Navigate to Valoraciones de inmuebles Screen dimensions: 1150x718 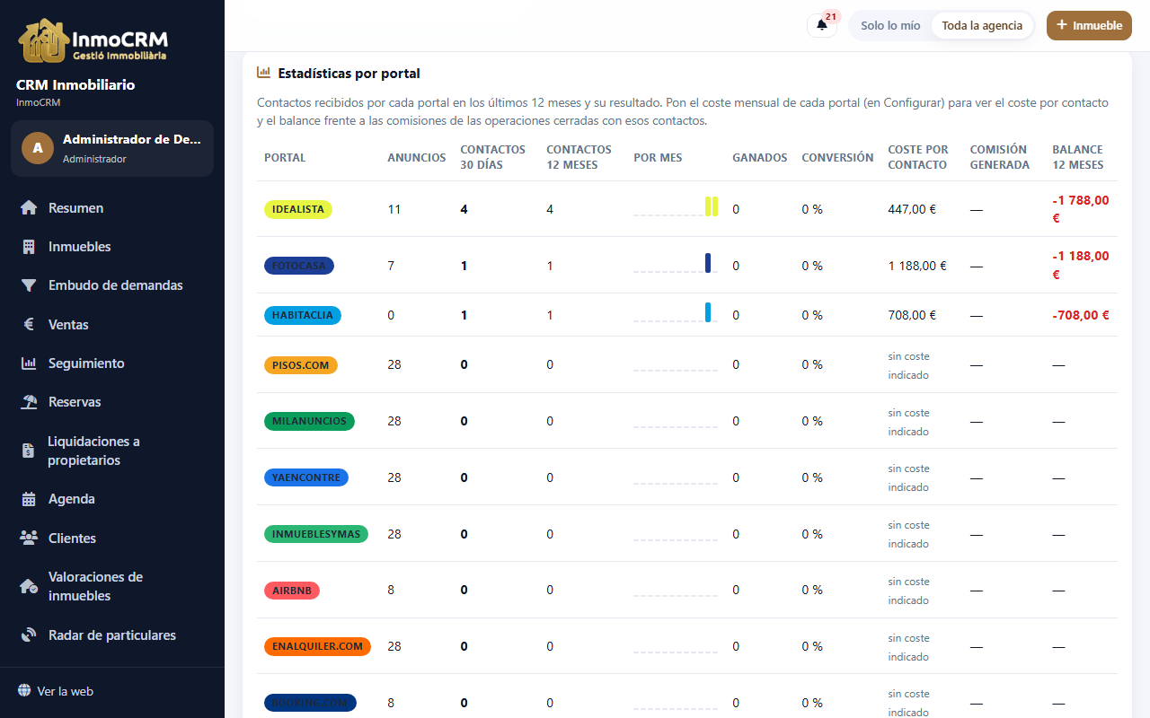pos(112,586)
